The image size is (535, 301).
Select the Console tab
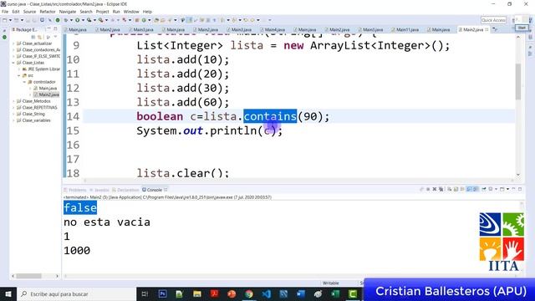[x=154, y=190]
